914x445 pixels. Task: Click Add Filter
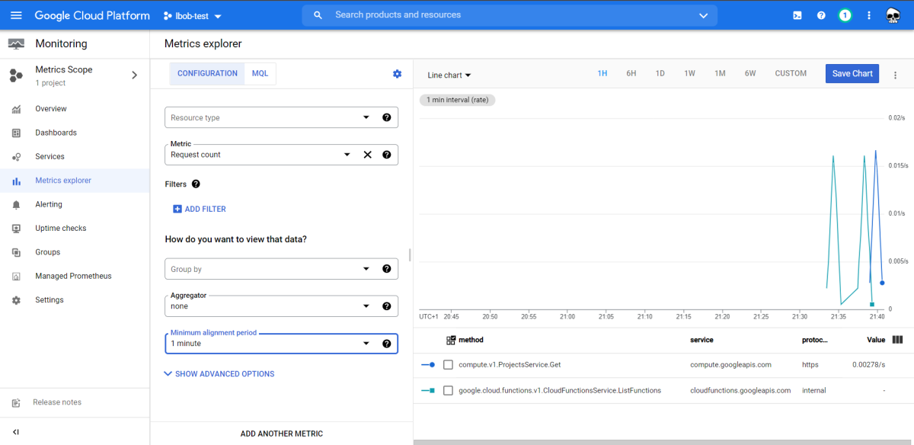[199, 208]
